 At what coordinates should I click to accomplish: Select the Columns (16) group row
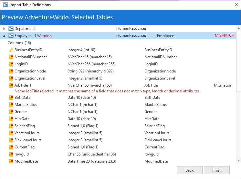pos(19,43)
